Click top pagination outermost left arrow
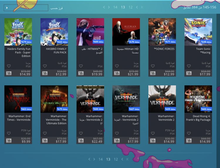Image resolution: width=220 pixels, height=168 pixels. [104, 7]
